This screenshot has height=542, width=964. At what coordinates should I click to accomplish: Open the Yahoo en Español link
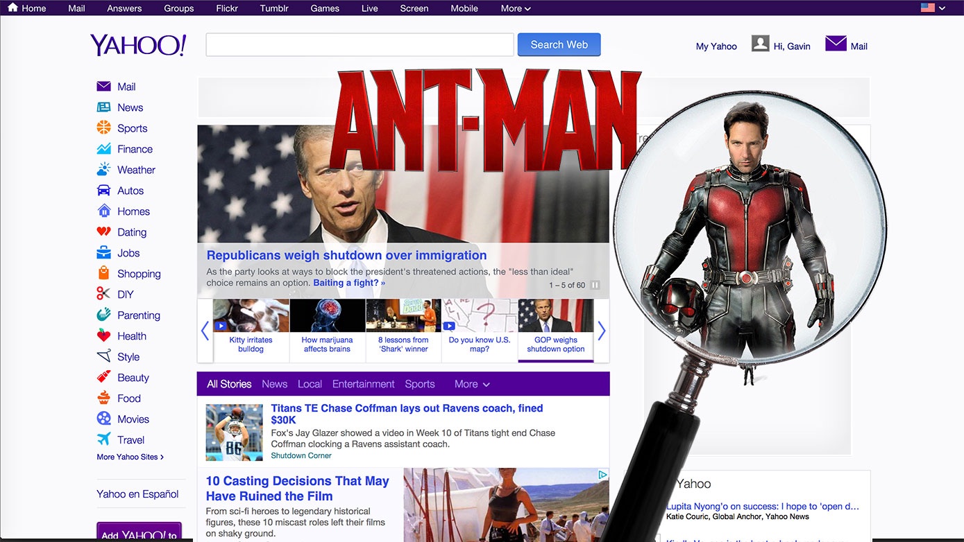coord(137,494)
